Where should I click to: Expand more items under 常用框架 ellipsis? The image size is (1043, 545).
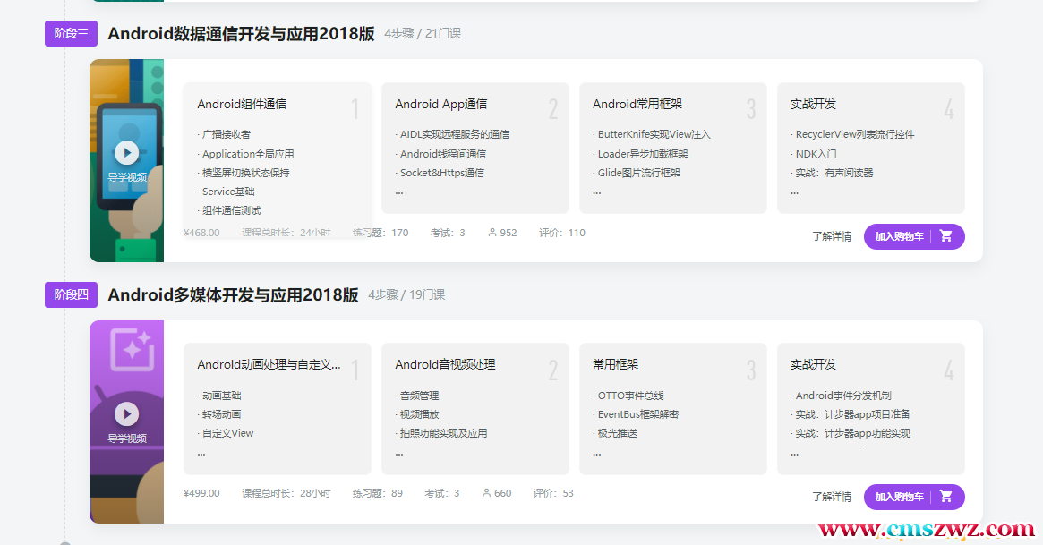(596, 453)
